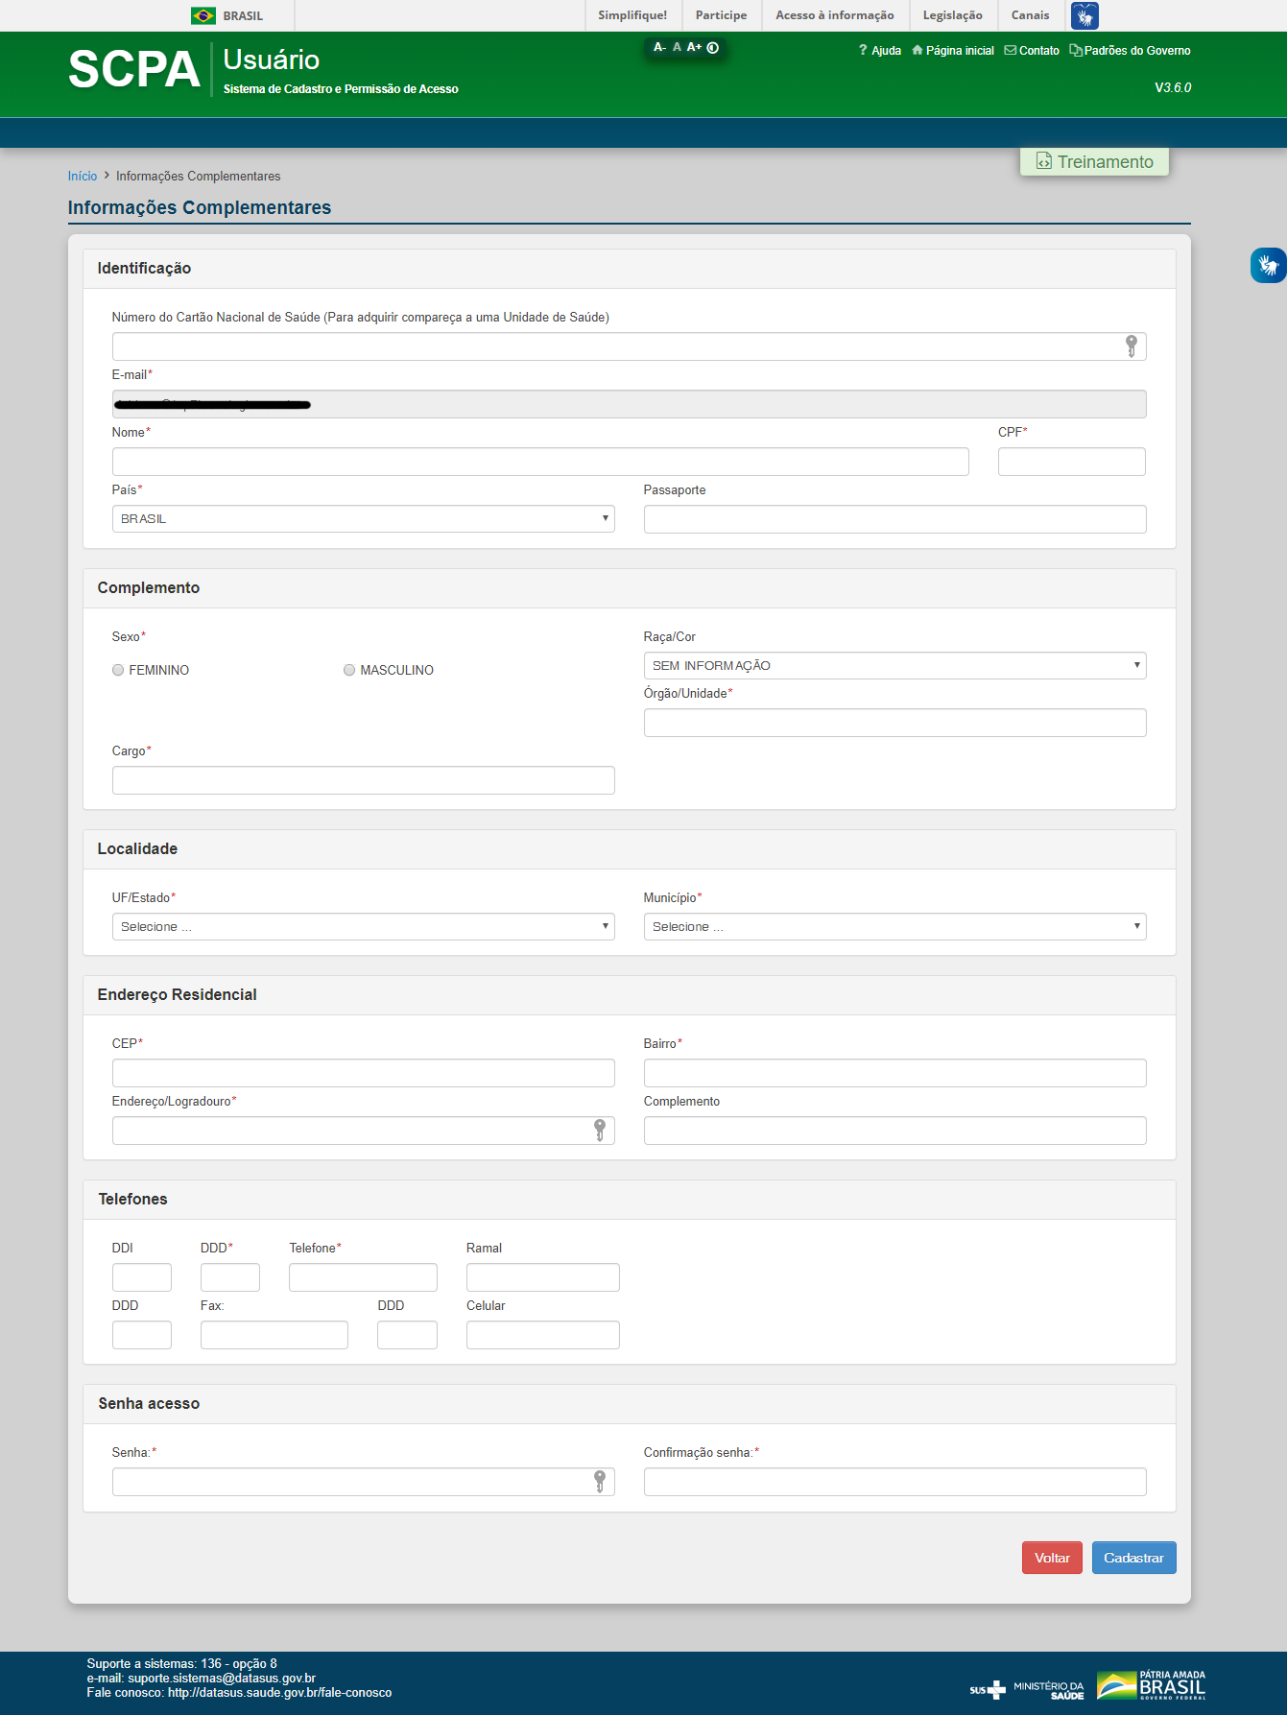The width and height of the screenshot is (1287, 1715).
Task: Click the VLibras accessibility icon in top bar
Action: click(x=1084, y=15)
